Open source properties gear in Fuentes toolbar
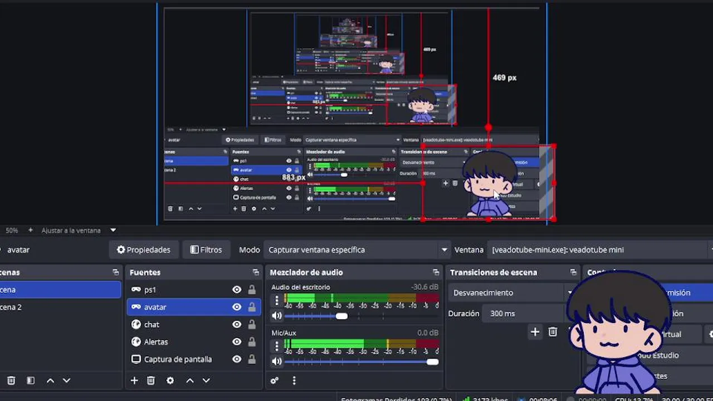Image resolution: width=713 pixels, height=401 pixels. pos(170,380)
